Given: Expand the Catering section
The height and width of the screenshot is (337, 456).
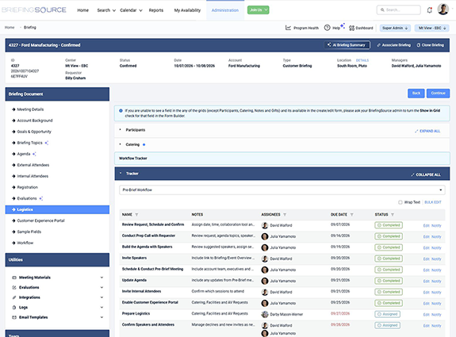Looking at the screenshot, I should coord(120,144).
